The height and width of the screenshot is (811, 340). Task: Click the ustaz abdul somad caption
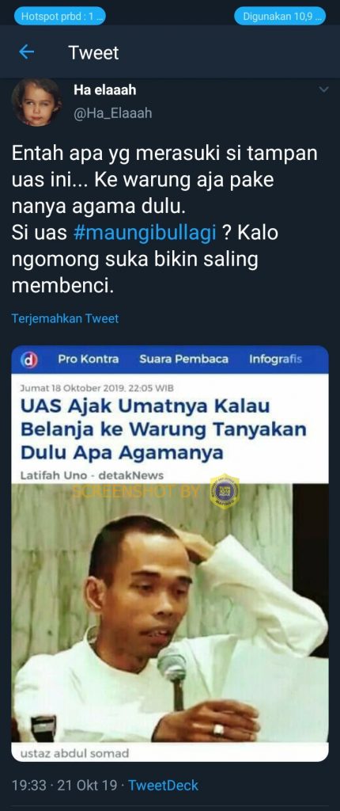[x=74, y=753]
